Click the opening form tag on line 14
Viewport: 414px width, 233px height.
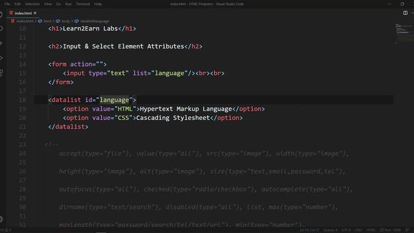78,64
